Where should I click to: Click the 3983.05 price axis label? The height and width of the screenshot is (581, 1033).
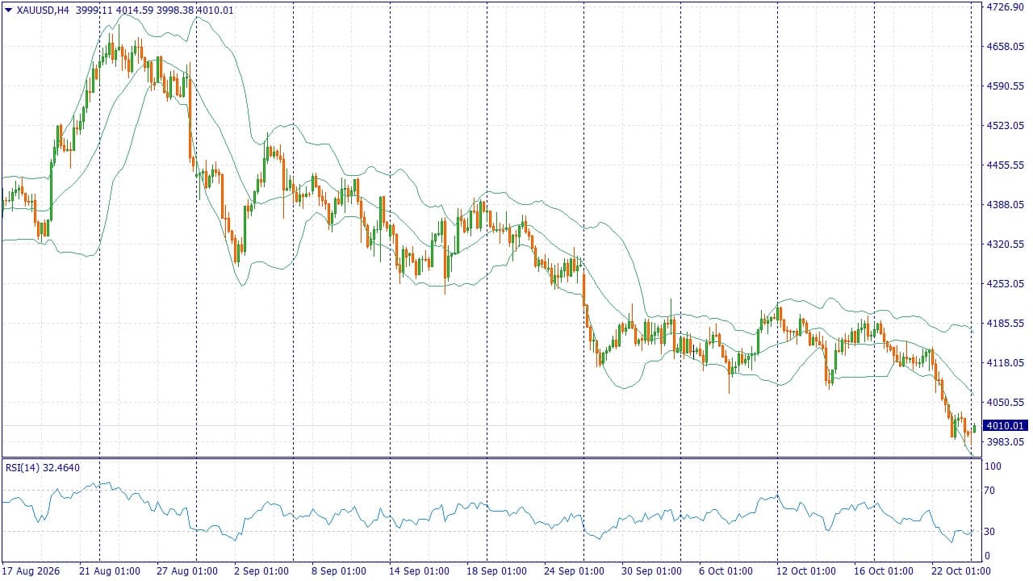point(1005,441)
